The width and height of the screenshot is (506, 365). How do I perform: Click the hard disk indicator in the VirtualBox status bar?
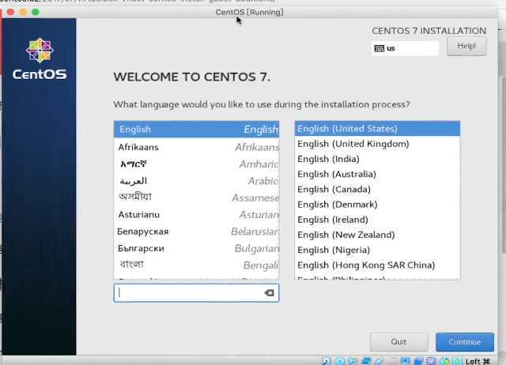pyautogui.click(x=326, y=361)
